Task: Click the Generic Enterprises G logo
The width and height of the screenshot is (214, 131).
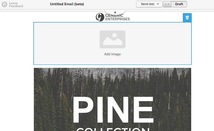Action: (x=100, y=17)
